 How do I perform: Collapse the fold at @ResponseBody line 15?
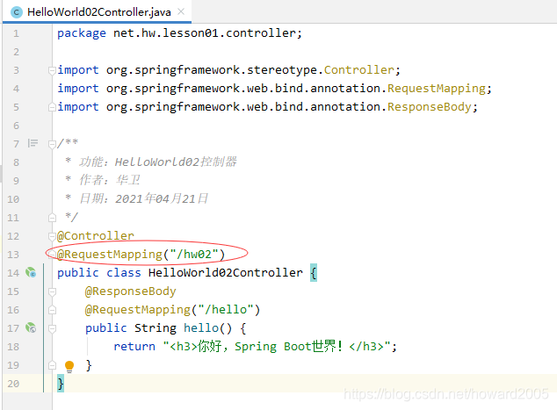(x=52, y=291)
